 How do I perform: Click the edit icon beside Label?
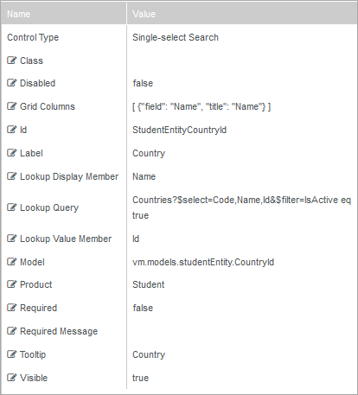(x=11, y=153)
